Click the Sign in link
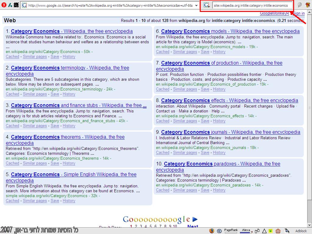Image resolution: width=312 pixels, height=234 pixels. click(x=298, y=13)
